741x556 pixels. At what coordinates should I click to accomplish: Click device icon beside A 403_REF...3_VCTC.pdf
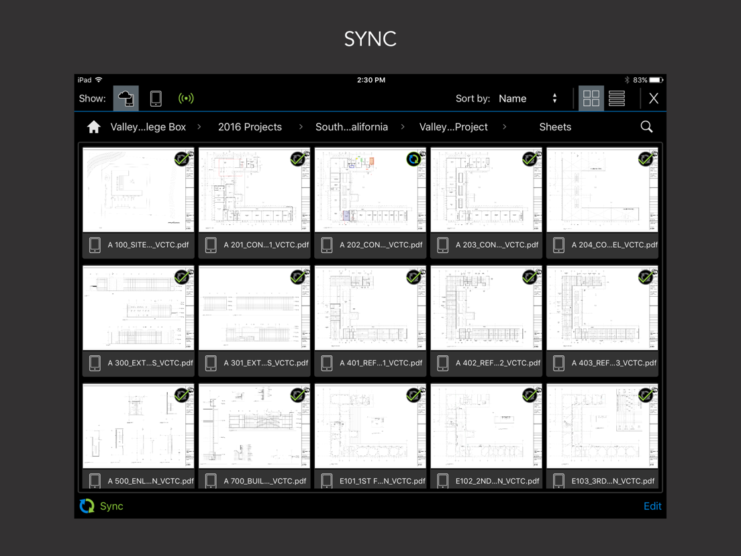click(558, 363)
